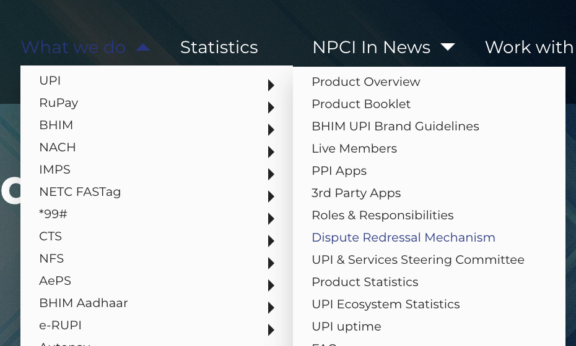Click the AePS submenu arrow icon
This screenshot has height=346, width=576.
coord(271,285)
